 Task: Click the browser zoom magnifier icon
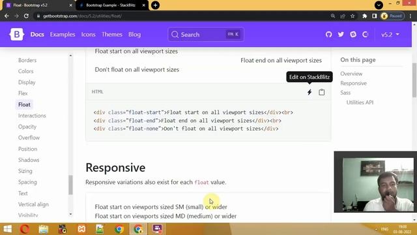pos(333,16)
